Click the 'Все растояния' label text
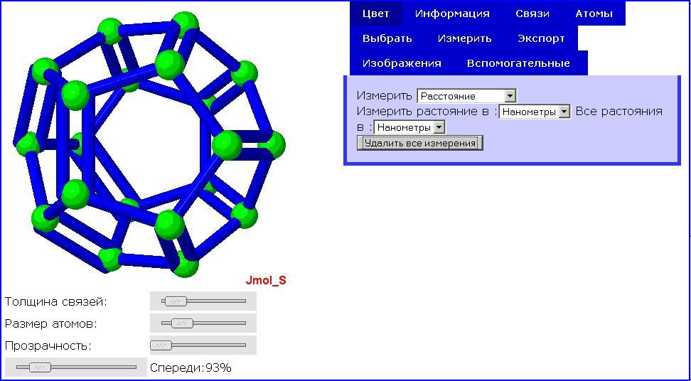 point(618,112)
